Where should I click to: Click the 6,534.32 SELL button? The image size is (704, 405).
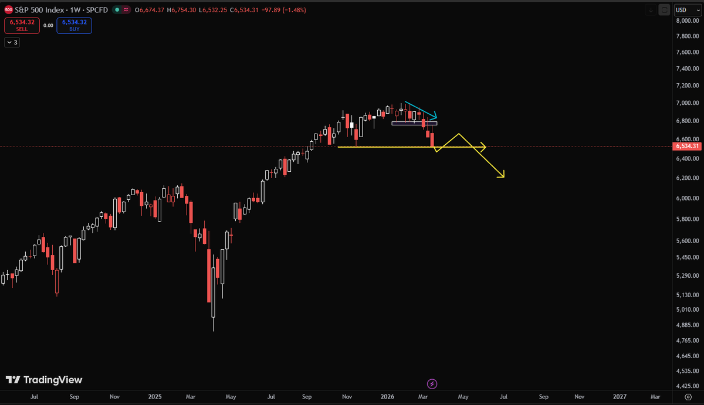(22, 25)
